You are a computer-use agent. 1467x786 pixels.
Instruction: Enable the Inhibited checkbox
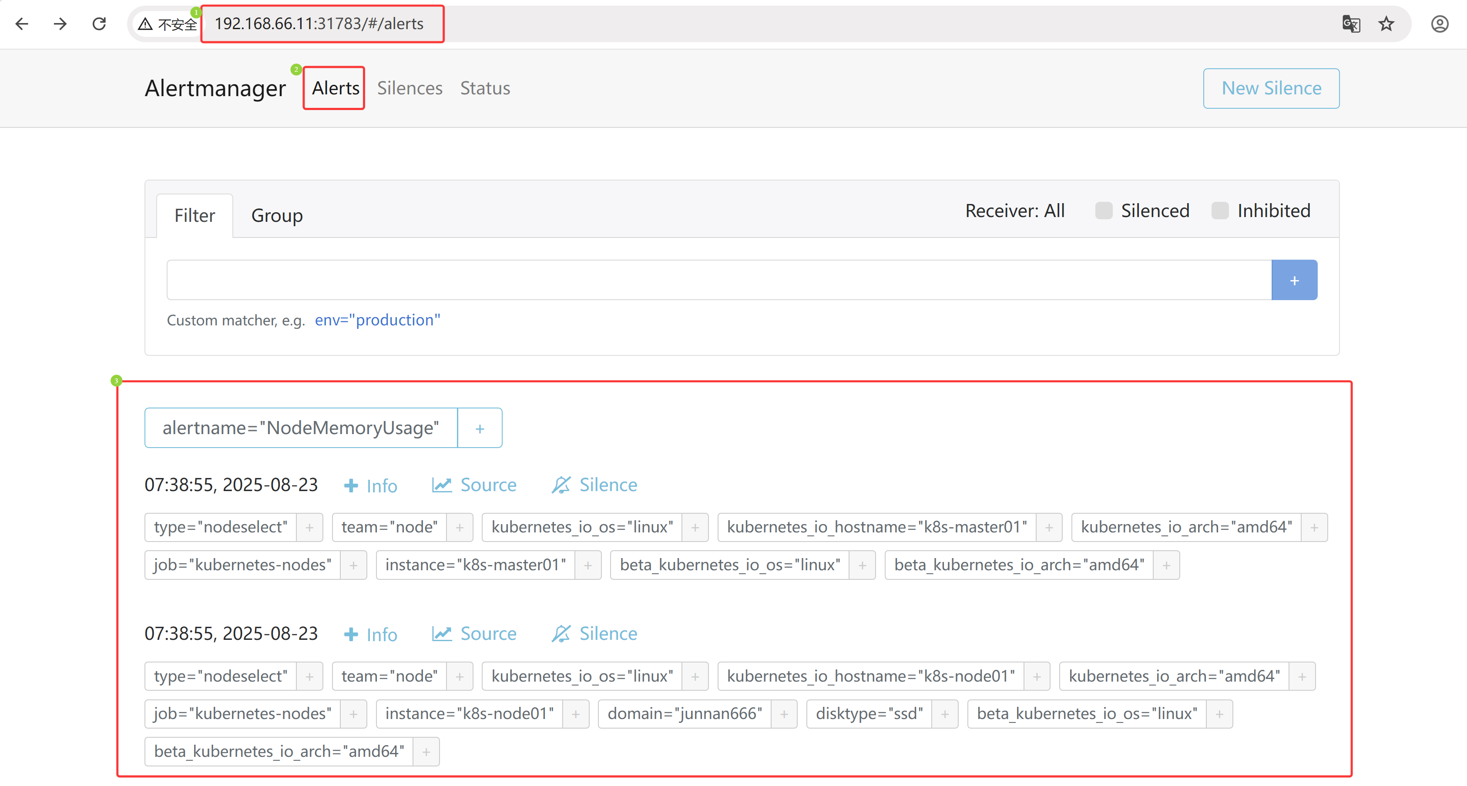click(x=1219, y=211)
